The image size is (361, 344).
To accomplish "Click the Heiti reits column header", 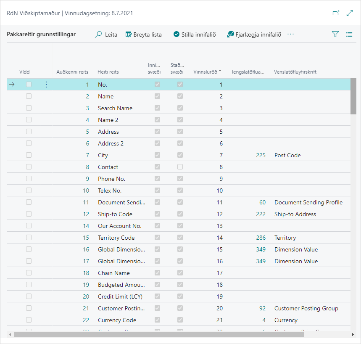I will pos(108,72).
